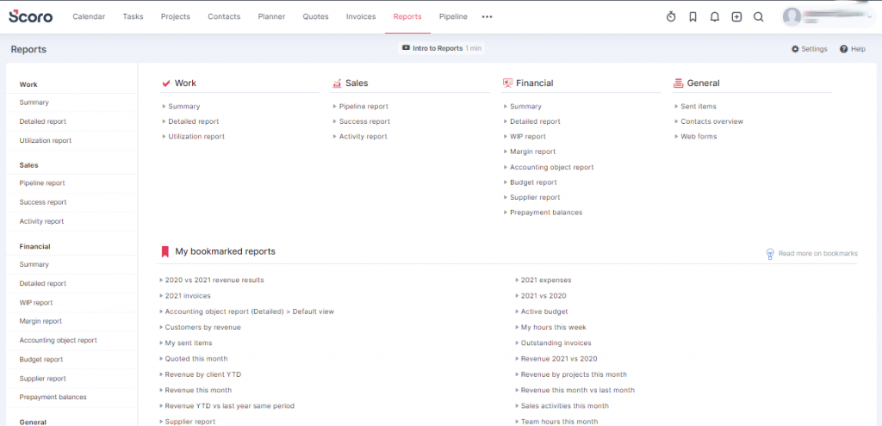The height and width of the screenshot is (426, 882).
Task: Open Activity report in the Sales column
Action: point(363,137)
